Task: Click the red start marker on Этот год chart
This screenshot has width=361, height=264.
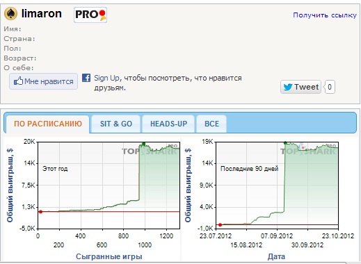Action: [x=40, y=212]
